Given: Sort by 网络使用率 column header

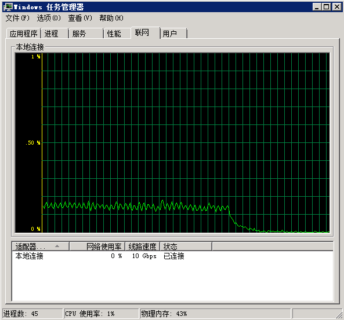Looking at the screenshot, I should pyautogui.click(x=97, y=247).
